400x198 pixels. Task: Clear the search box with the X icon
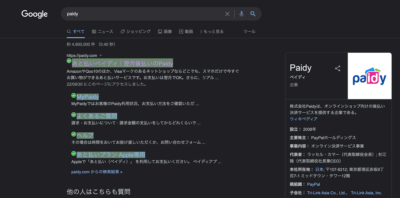(x=227, y=14)
